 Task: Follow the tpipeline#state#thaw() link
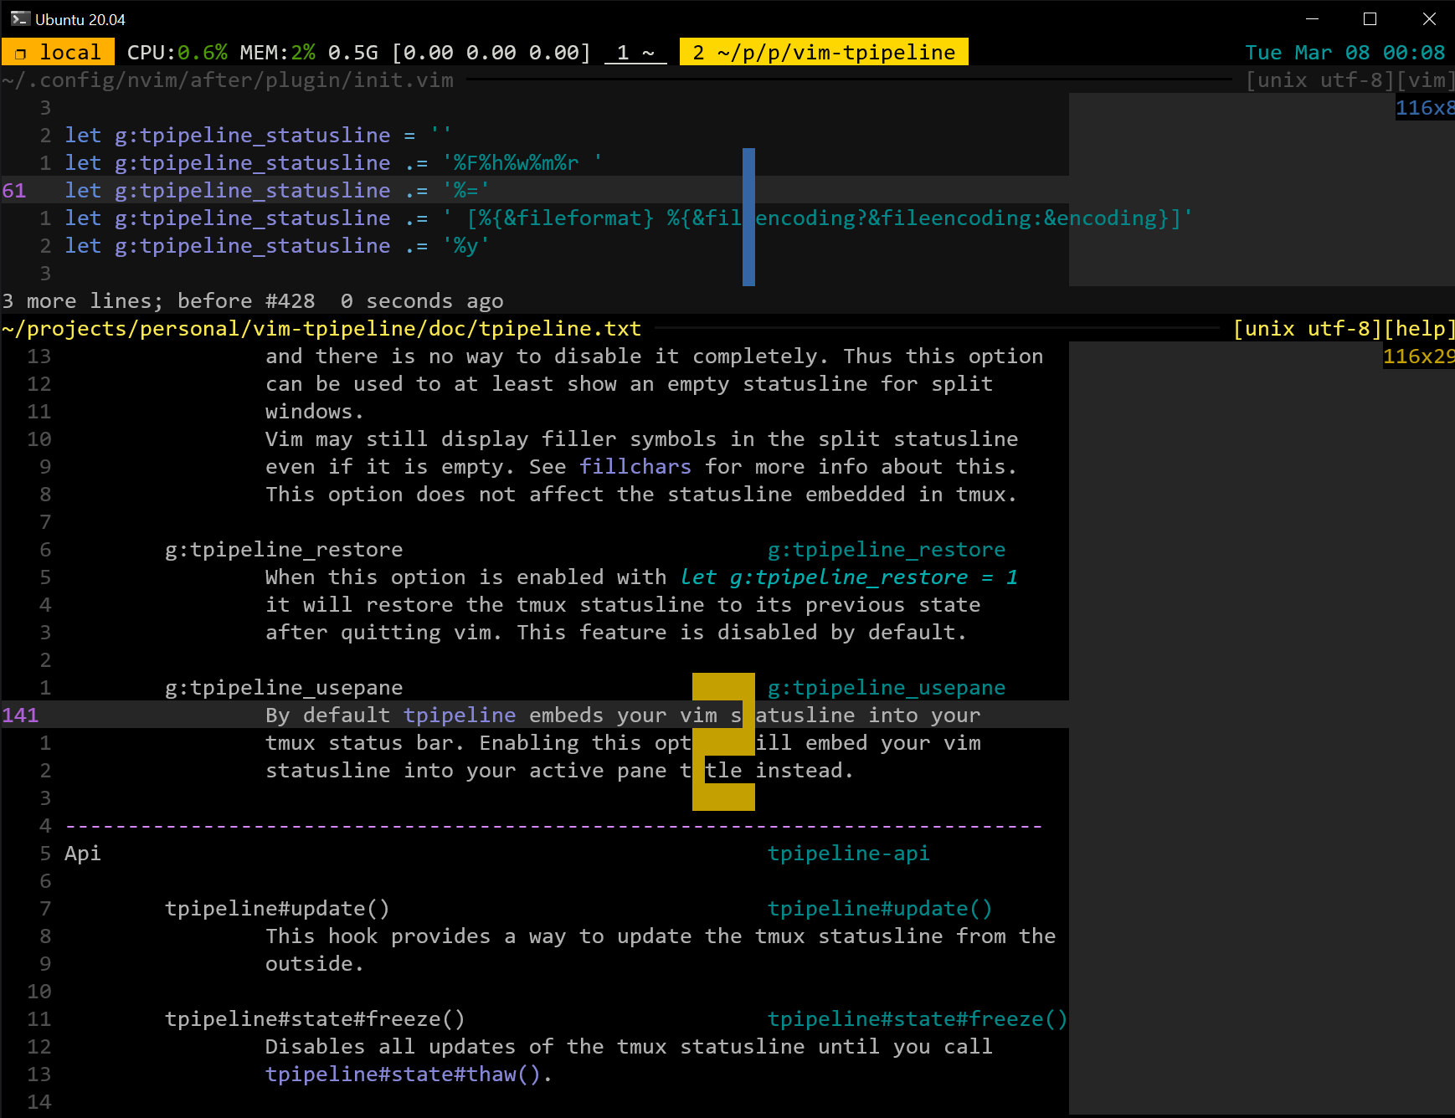click(404, 1074)
